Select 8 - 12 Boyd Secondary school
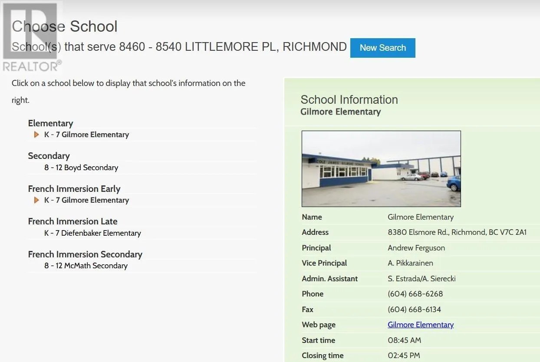Viewport: 540px width, 362px height. pos(81,168)
